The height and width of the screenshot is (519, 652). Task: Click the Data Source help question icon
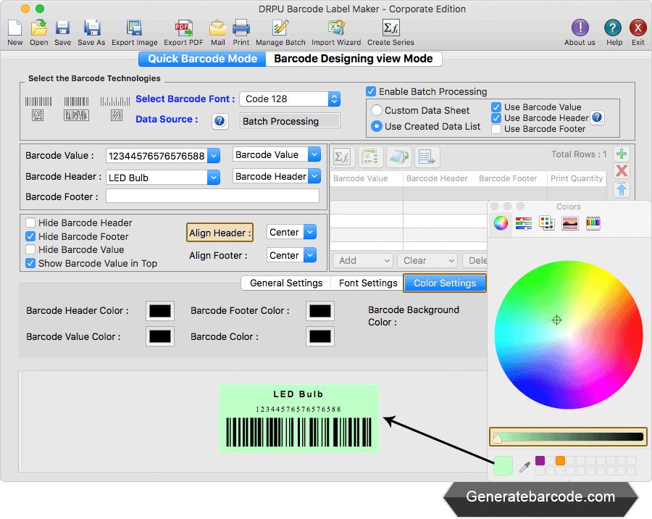click(x=220, y=121)
